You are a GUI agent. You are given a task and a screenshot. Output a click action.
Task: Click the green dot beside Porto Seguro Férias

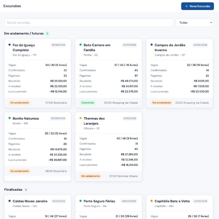point(80,201)
